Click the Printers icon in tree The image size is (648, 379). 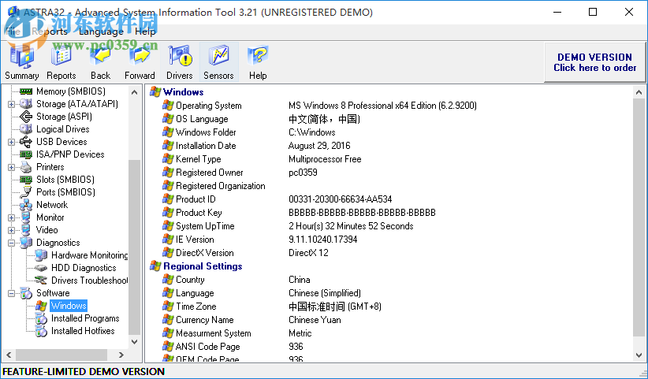[x=26, y=167]
